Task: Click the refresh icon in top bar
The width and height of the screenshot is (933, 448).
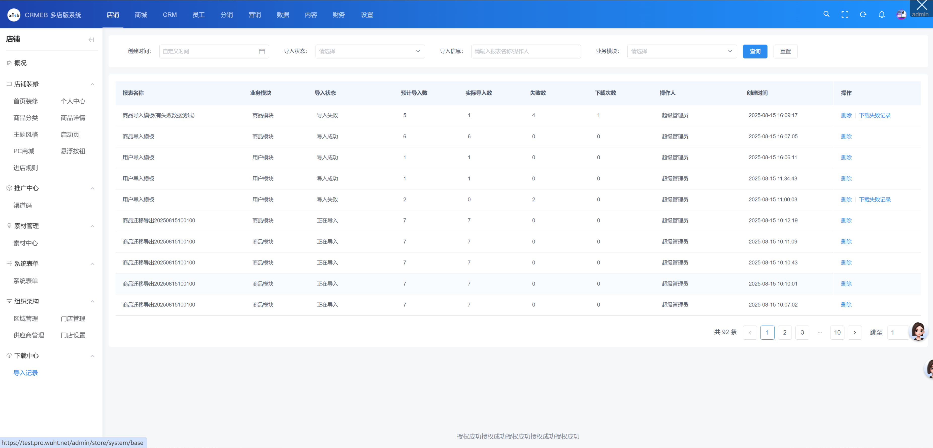Action: 863,14
